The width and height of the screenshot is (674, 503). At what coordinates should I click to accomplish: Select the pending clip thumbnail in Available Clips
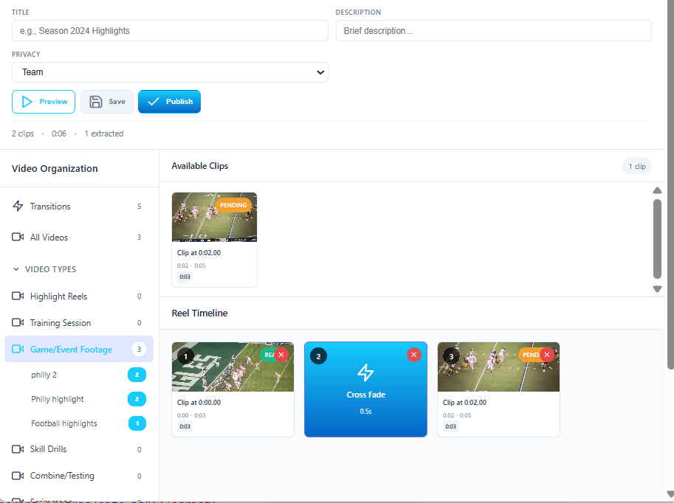tap(214, 218)
